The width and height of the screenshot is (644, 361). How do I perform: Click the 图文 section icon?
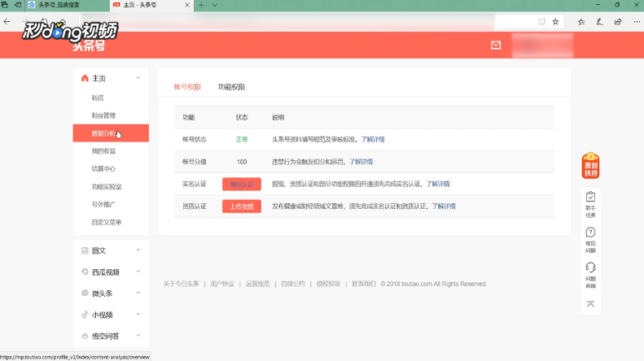click(85, 250)
